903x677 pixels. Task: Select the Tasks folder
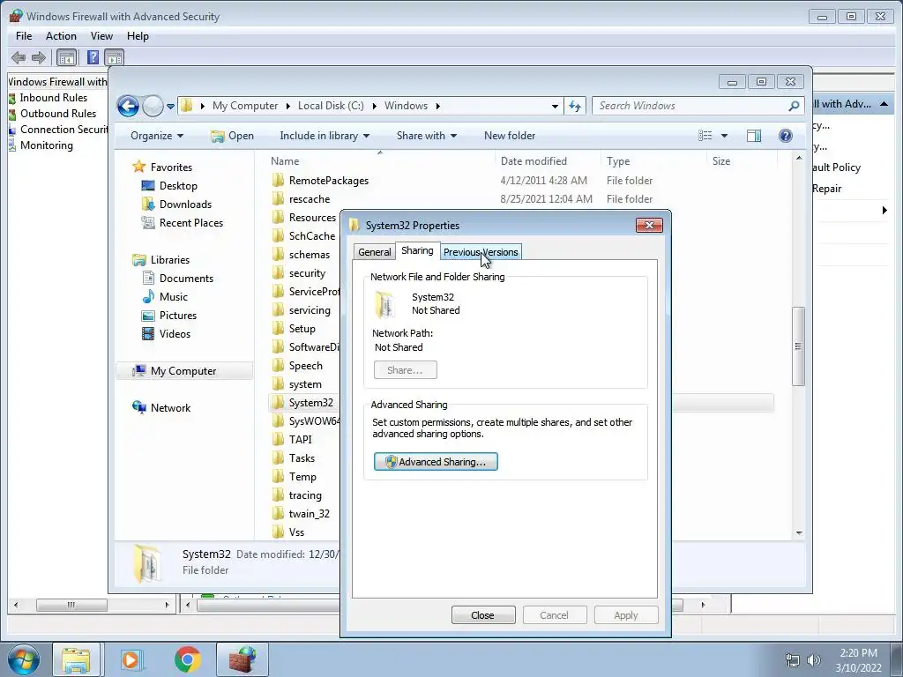[302, 458]
